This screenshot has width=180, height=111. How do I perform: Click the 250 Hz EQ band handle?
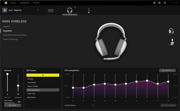tap(105, 84)
